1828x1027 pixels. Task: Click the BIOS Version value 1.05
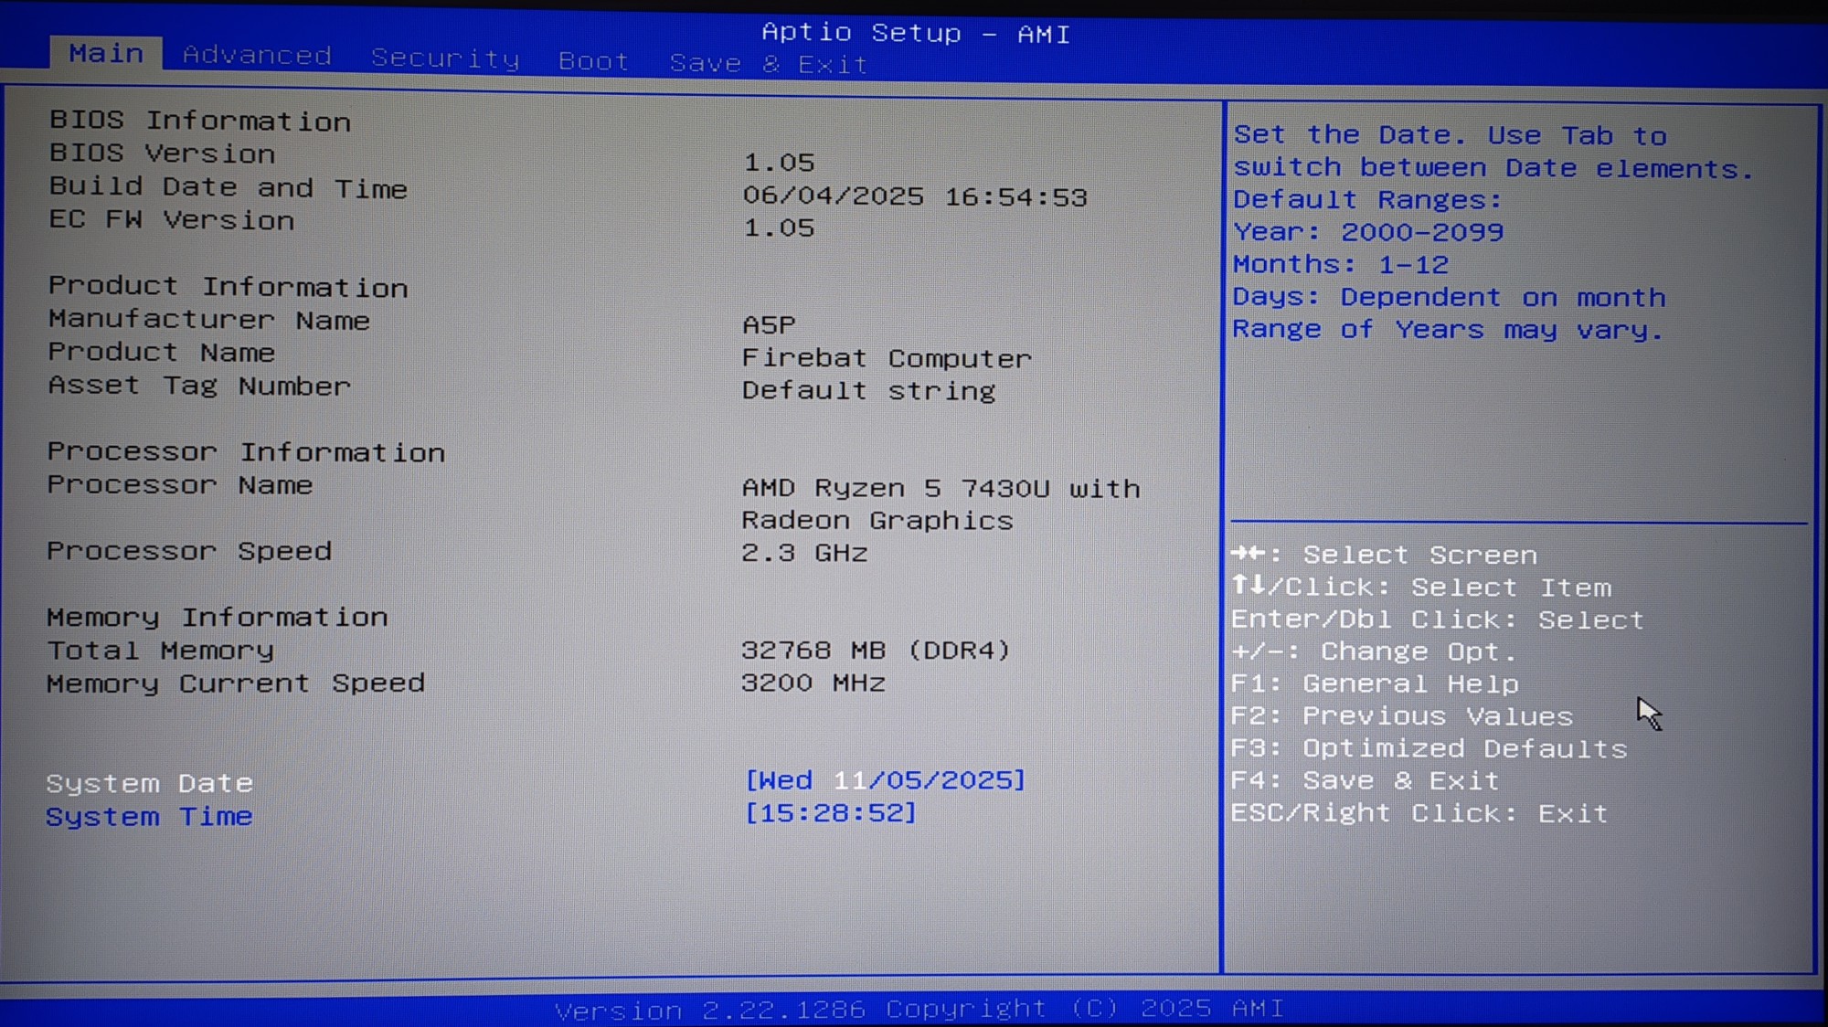click(778, 163)
